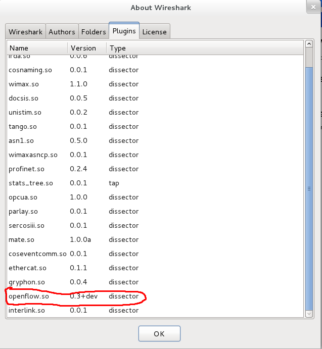322x349 pixels.
Task: Open the License tab
Action: (155, 32)
